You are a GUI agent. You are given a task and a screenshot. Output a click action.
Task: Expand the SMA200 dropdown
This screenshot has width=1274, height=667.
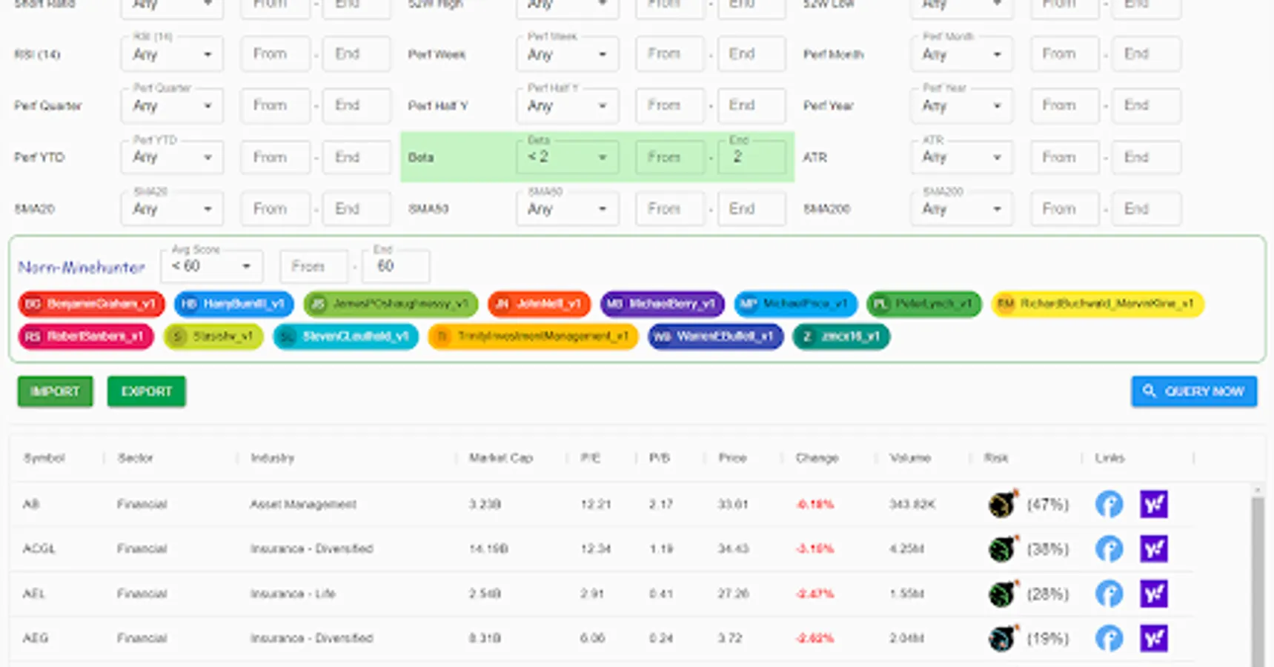(962, 209)
